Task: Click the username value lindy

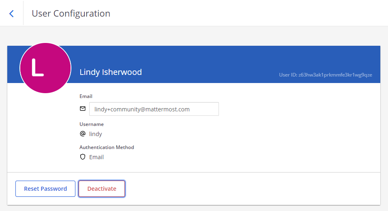Action: pos(96,134)
